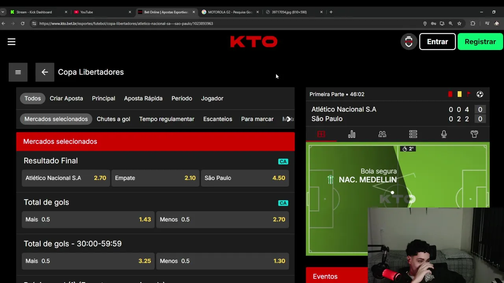Select the Mercados selecionados chip
The height and width of the screenshot is (283, 504).
tap(56, 119)
